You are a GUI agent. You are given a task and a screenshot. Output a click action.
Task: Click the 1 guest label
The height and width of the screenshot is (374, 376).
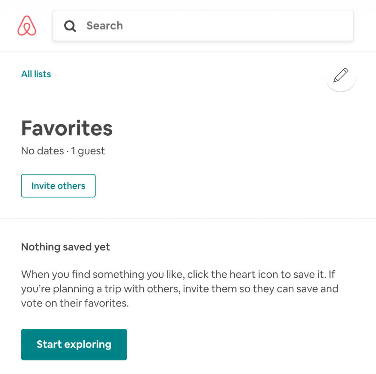(88, 151)
